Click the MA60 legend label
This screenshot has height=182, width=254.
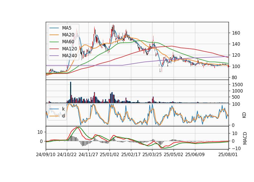pos(68,42)
